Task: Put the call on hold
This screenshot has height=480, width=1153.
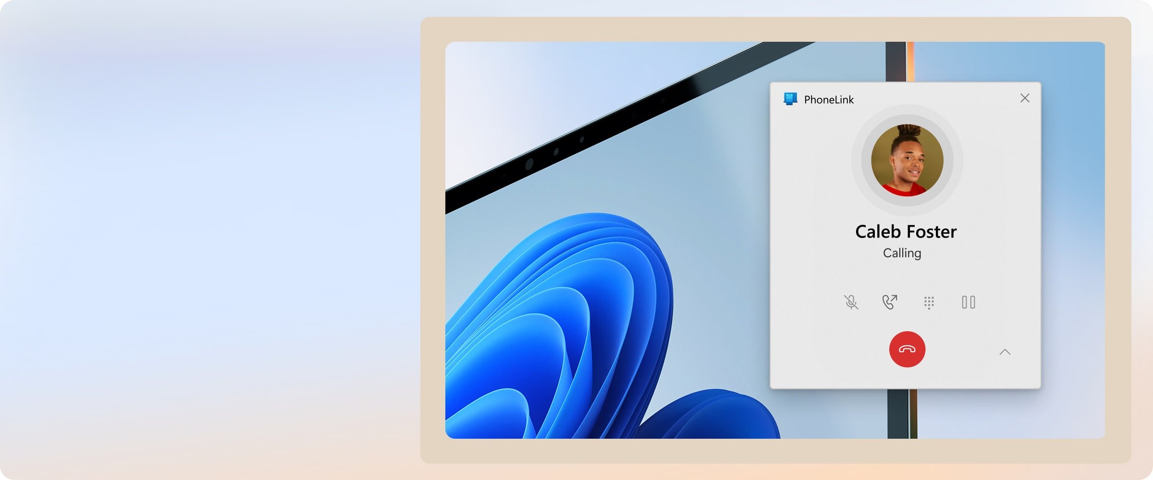Action: click(968, 302)
